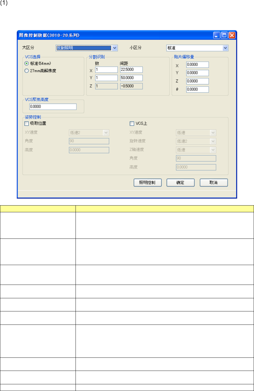
Task: Click the 分割识别 Z 数 field
Action: tap(107, 86)
